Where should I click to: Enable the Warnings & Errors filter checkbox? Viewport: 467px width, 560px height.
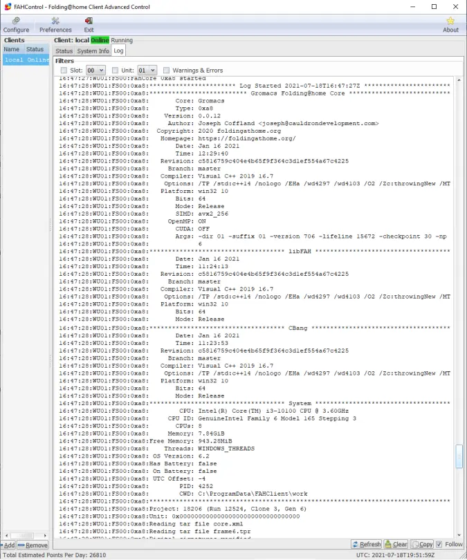pyautogui.click(x=166, y=71)
